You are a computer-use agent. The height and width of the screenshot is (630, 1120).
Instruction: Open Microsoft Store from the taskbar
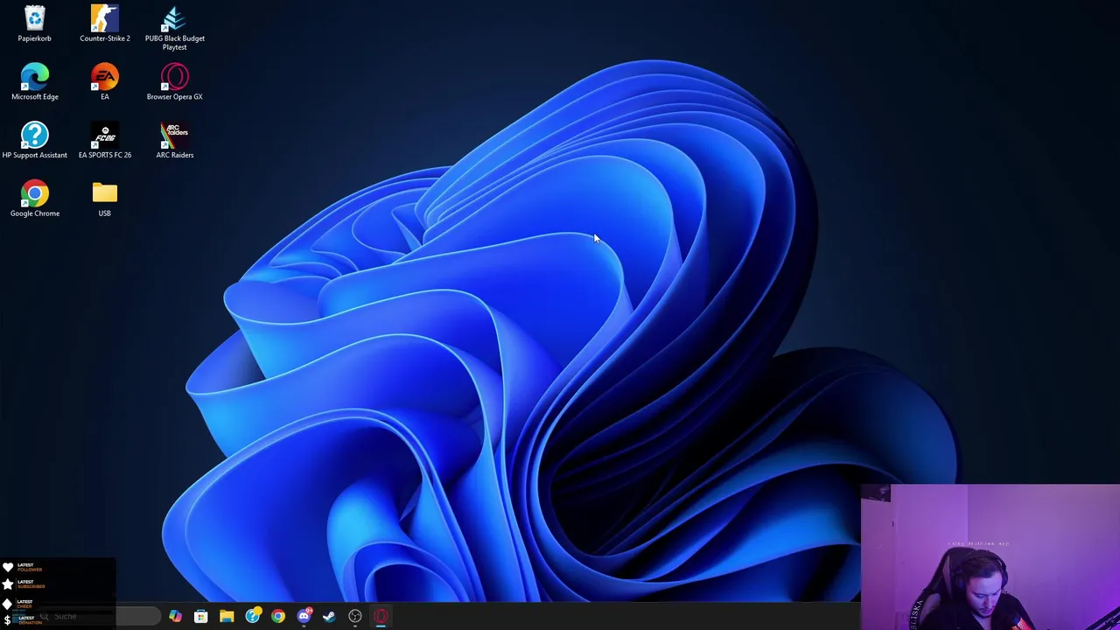[200, 616]
